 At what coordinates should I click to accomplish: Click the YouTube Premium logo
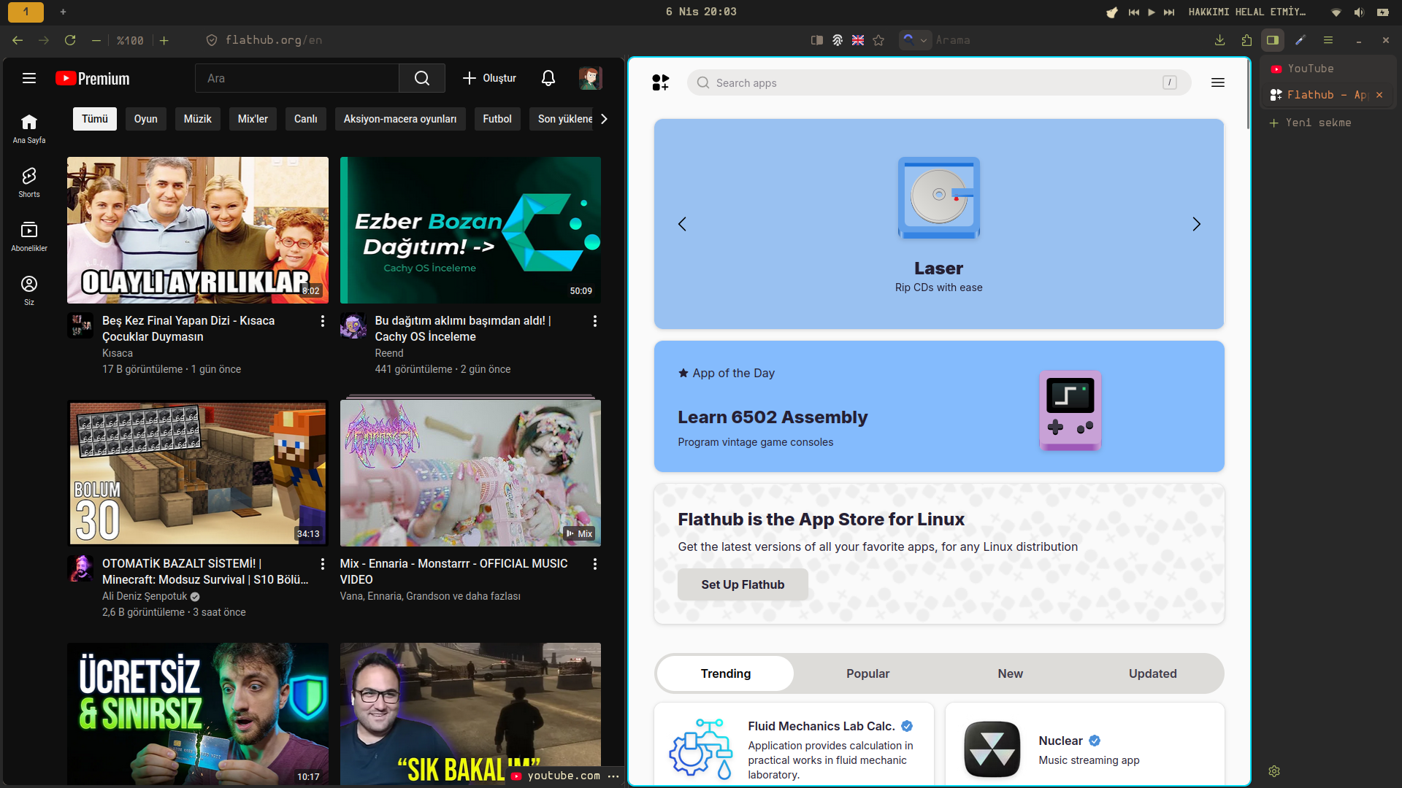pos(93,78)
